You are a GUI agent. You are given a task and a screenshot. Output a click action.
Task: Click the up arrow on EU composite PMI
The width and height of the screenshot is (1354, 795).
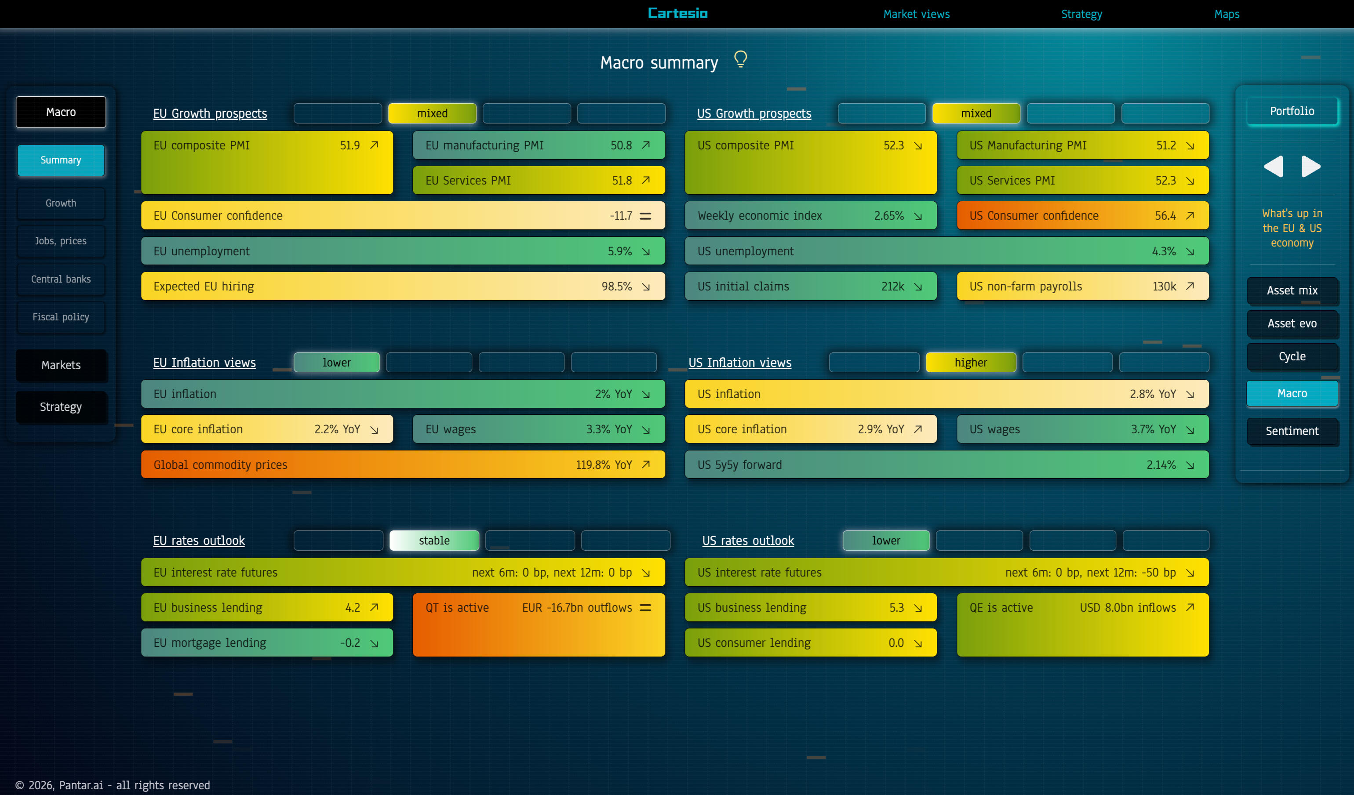(x=375, y=145)
